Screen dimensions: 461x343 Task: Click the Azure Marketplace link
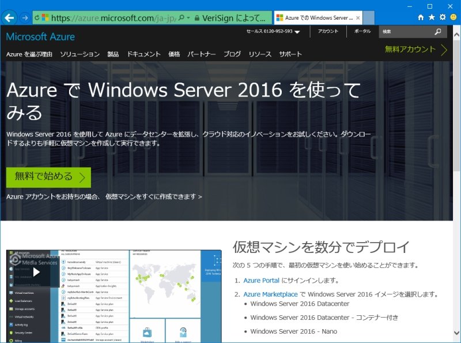(x=270, y=294)
